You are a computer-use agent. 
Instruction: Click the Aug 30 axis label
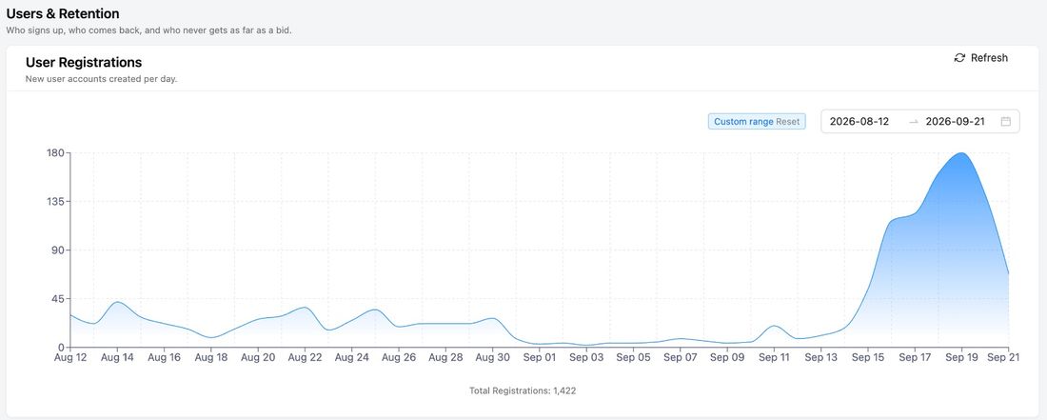(x=493, y=358)
